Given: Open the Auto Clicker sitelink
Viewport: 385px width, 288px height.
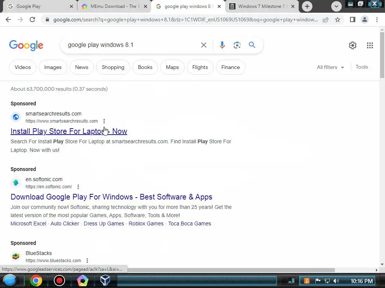Looking at the screenshot, I should point(65,223).
